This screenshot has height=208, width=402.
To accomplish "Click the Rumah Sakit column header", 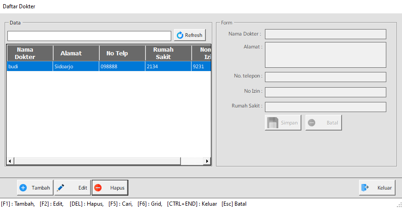I will tap(168, 53).
